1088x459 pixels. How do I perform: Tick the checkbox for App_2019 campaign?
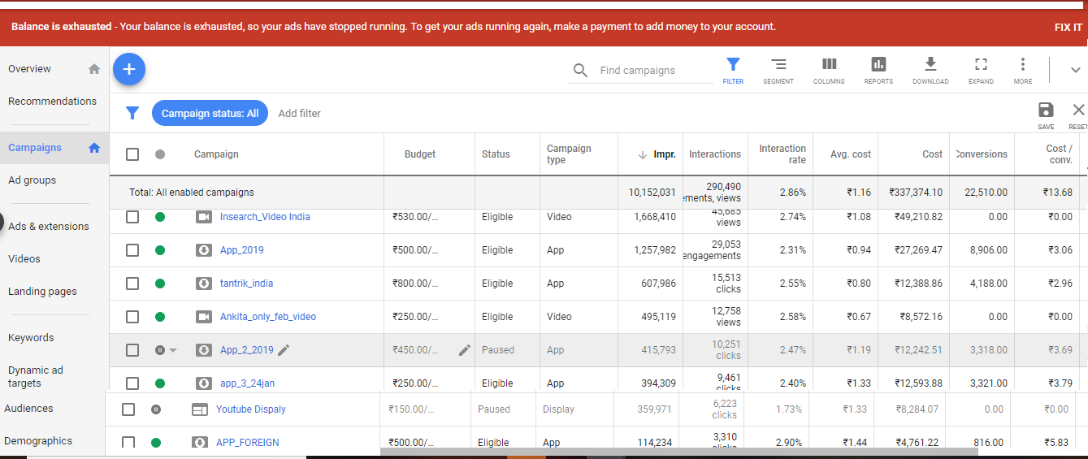click(x=132, y=250)
